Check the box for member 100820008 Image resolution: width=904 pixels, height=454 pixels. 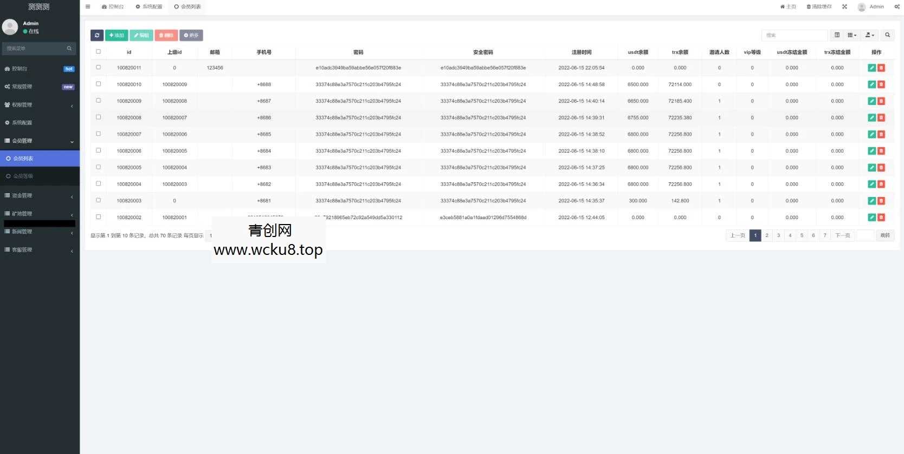point(98,117)
